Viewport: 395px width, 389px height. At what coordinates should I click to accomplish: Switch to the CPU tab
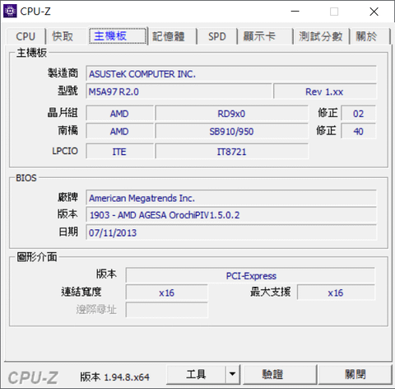26,36
